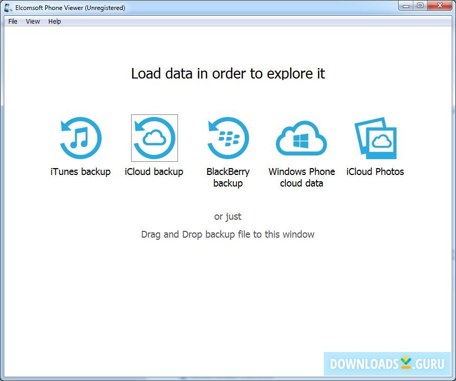Open the iCloud Photos icon
Image resolution: width=456 pixels, height=381 pixels.
point(375,137)
